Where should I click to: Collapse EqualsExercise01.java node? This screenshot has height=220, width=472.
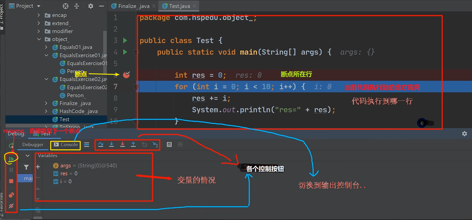(46, 55)
